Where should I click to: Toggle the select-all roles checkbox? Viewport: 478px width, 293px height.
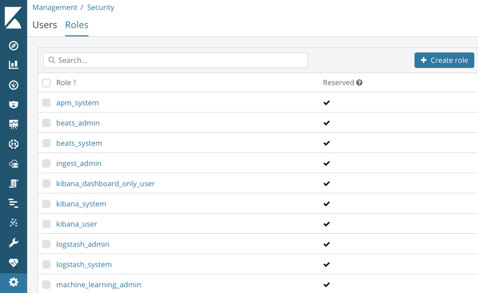tap(46, 83)
